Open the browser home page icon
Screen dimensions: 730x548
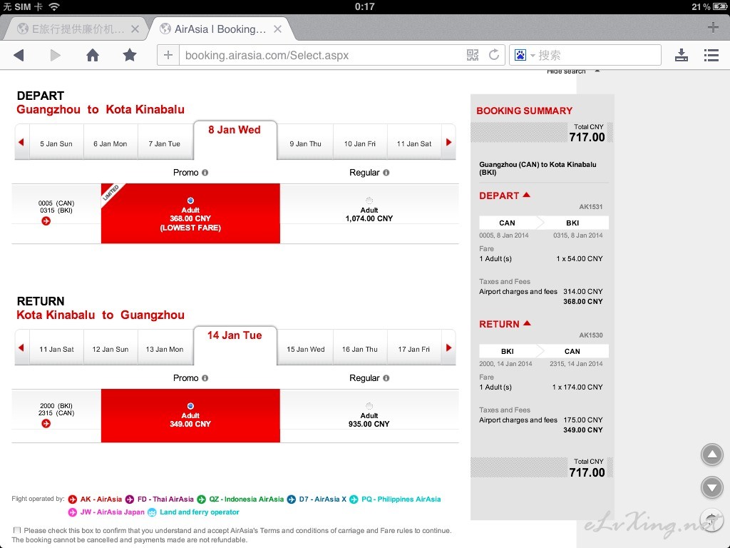(x=93, y=56)
